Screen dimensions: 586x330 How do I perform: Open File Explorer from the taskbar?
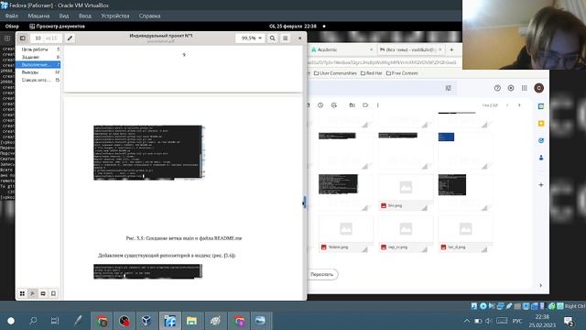(x=191, y=321)
